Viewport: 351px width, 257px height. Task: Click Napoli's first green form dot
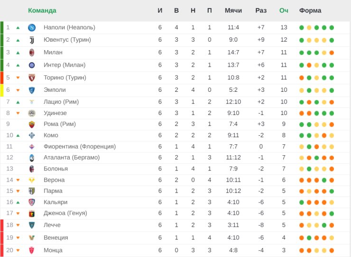tap(302, 27)
